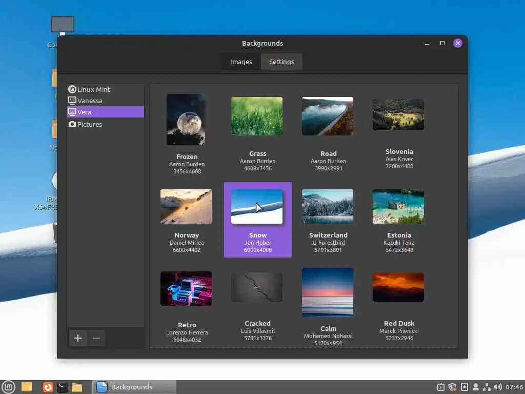This screenshot has width=525, height=394.
Task: Select the Vera backgrounds collection
Action: click(106, 112)
